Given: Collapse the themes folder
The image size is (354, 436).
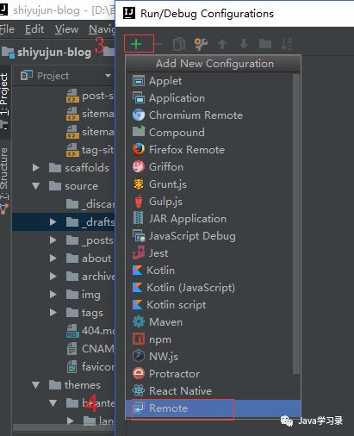Looking at the screenshot, I should pyautogui.click(x=36, y=385).
